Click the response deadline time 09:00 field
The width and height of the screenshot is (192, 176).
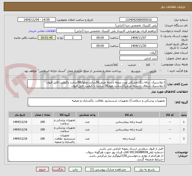[100, 38]
